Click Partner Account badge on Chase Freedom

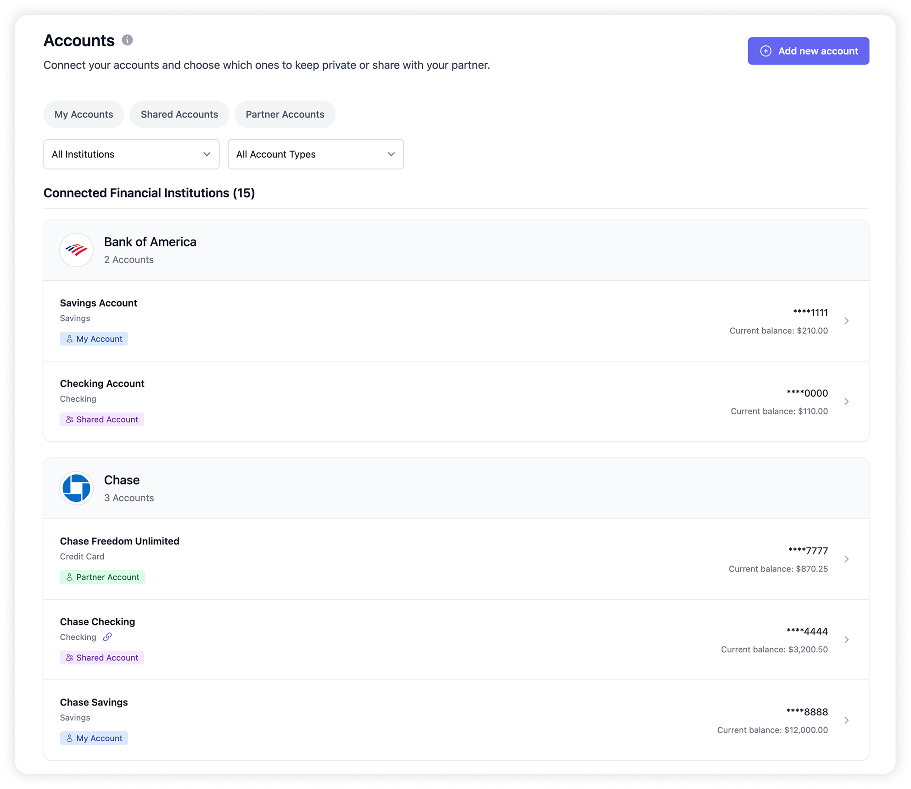[102, 577]
